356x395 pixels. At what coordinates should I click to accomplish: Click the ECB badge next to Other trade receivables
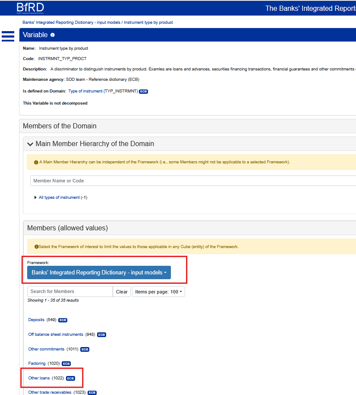[92, 392]
